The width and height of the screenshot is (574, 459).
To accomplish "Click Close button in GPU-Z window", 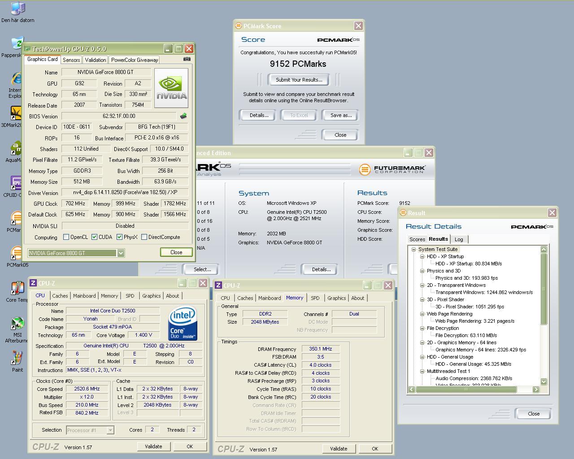I will pyautogui.click(x=176, y=252).
